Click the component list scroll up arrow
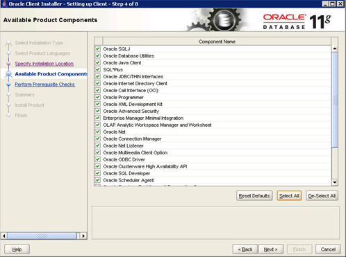The image size is (346, 257). [335, 48]
